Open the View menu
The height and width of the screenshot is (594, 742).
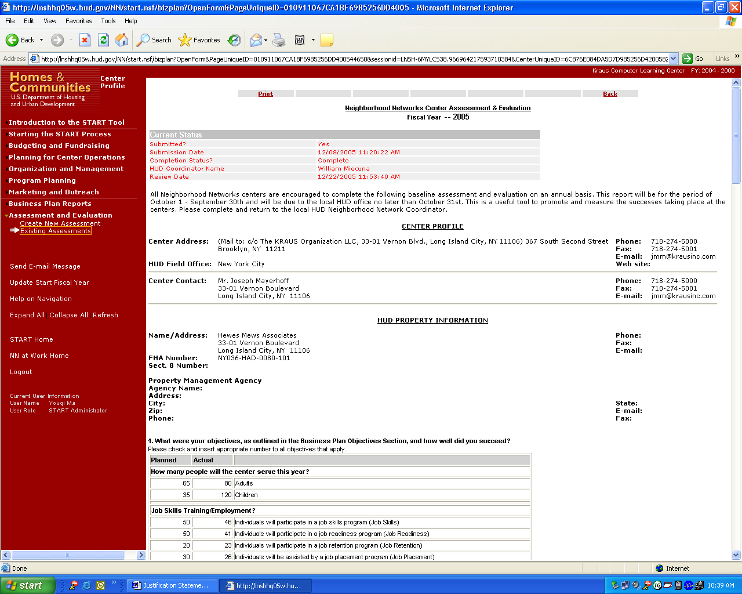[x=50, y=21]
